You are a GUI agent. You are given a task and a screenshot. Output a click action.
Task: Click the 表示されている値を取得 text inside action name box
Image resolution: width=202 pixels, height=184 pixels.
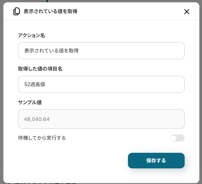(x=51, y=51)
